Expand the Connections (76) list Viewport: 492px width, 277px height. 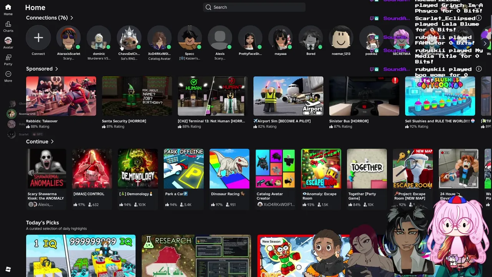tap(50, 18)
